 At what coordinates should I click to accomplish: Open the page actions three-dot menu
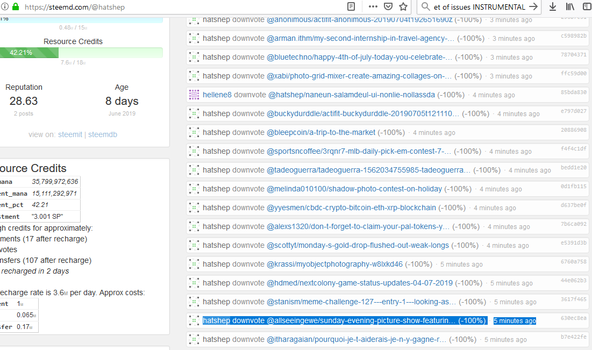pos(373,7)
